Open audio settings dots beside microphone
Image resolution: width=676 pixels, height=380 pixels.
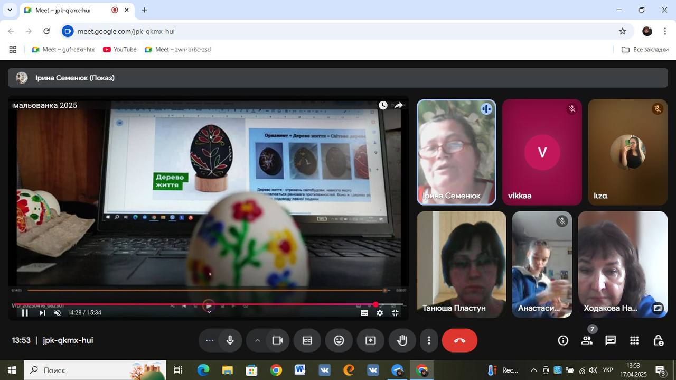210,341
